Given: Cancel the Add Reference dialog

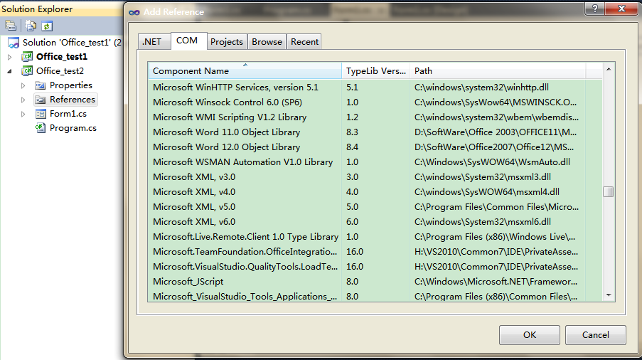Looking at the screenshot, I should point(595,335).
